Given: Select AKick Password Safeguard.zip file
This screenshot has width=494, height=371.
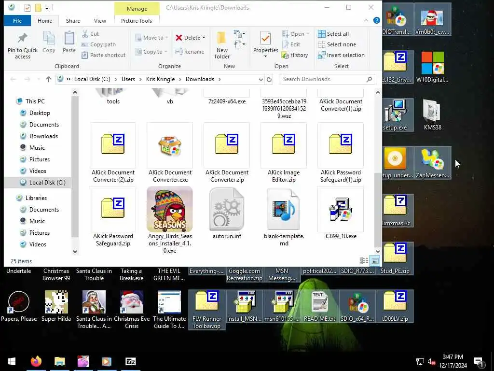Looking at the screenshot, I should [113, 217].
